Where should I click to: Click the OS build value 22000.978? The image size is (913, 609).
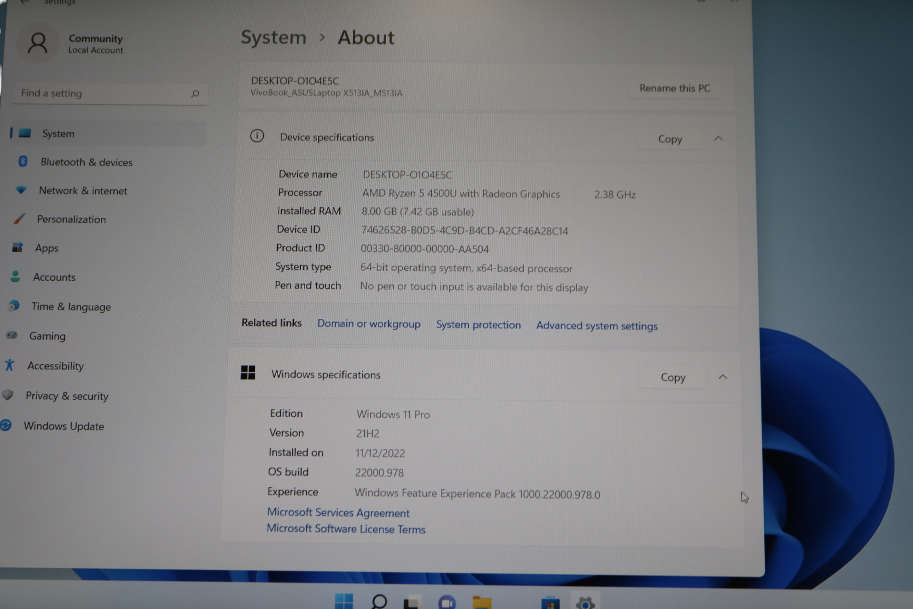[379, 472]
